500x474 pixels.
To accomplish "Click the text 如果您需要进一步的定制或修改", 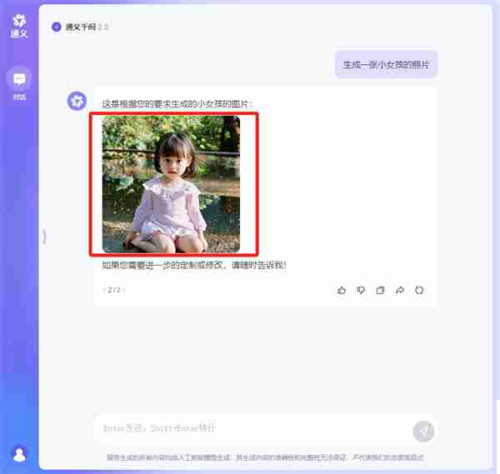I will (x=162, y=265).
